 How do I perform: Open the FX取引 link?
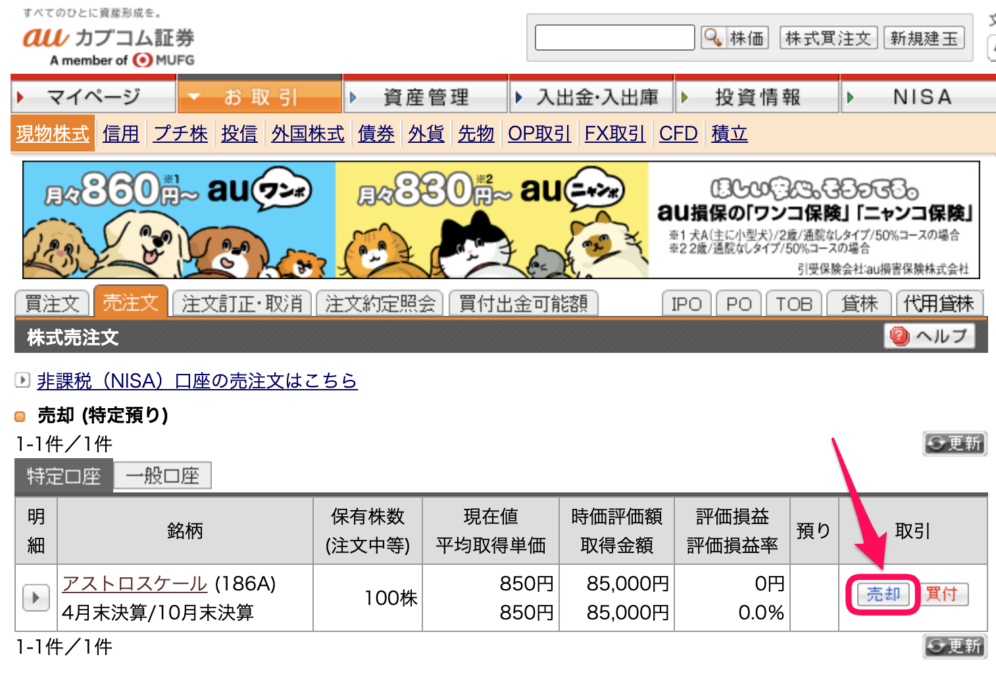pos(615,134)
